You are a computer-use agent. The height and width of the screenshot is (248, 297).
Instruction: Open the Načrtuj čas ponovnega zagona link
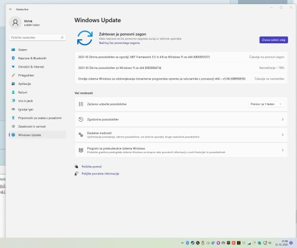(x=119, y=43)
